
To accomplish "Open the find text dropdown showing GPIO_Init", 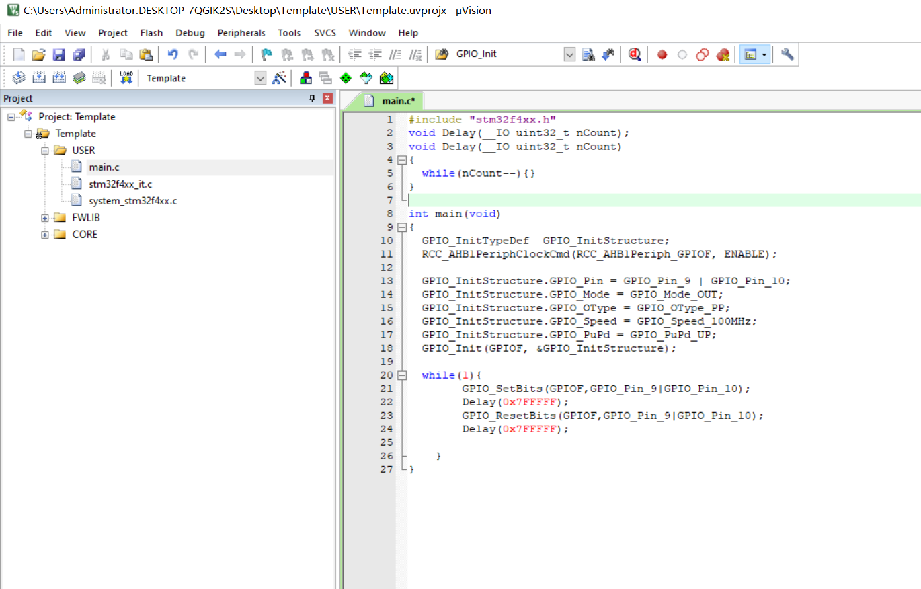I will (569, 54).
